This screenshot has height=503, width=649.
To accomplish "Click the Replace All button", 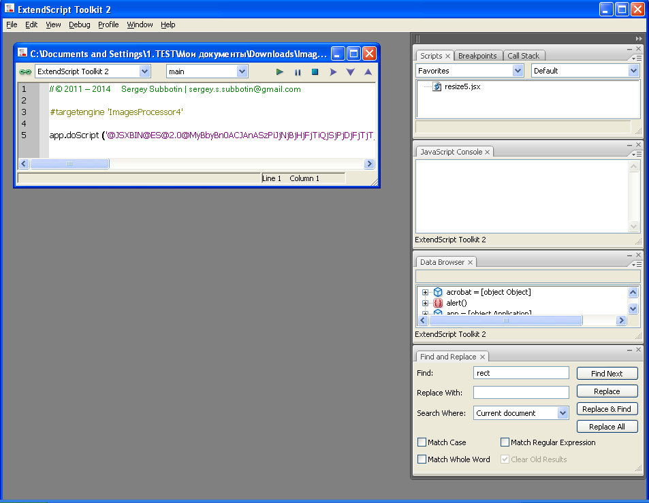I will pyautogui.click(x=607, y=427).
